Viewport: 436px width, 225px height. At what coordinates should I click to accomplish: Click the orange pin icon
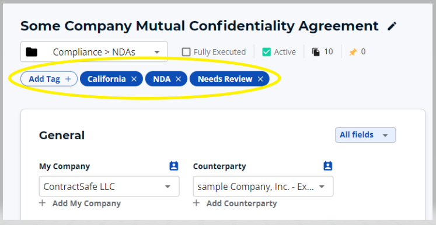coord(353,52)
